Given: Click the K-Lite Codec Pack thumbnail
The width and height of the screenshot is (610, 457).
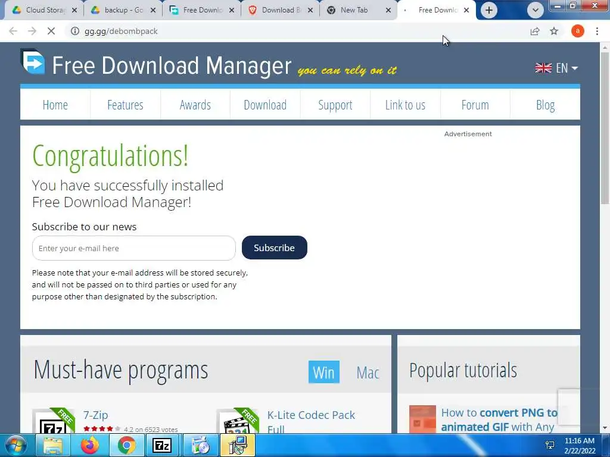Looking at the screenshot, I should click(x=238, y=421).
